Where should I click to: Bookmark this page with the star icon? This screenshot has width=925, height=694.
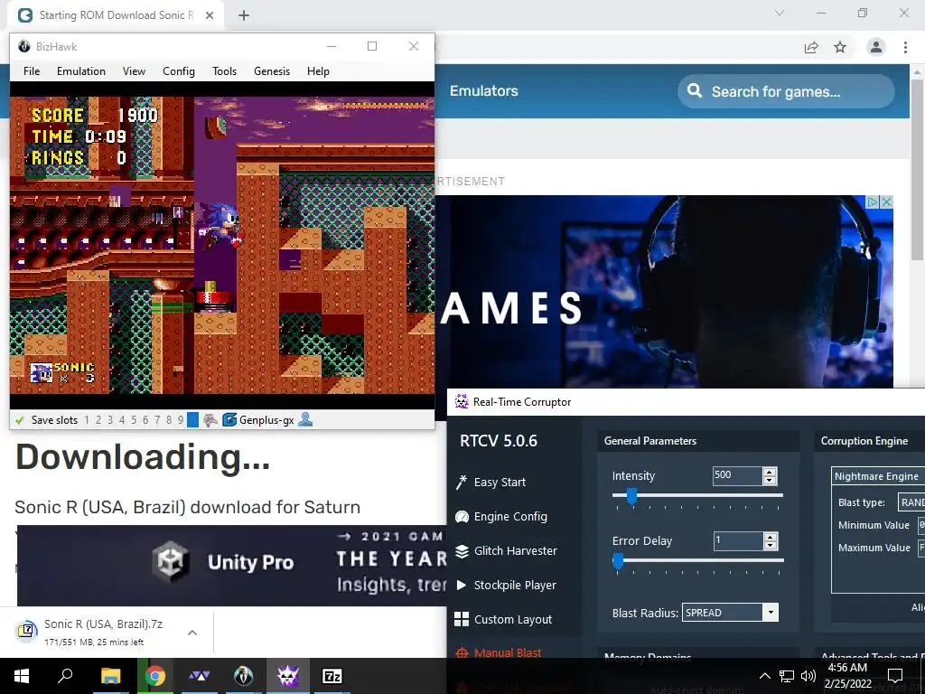(840, 47)
